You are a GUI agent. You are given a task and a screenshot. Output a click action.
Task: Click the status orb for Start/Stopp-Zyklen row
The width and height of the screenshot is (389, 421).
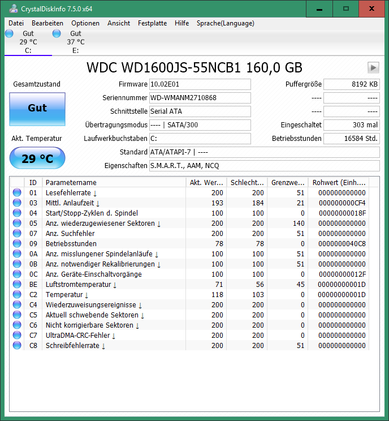[x=17, y=213]
